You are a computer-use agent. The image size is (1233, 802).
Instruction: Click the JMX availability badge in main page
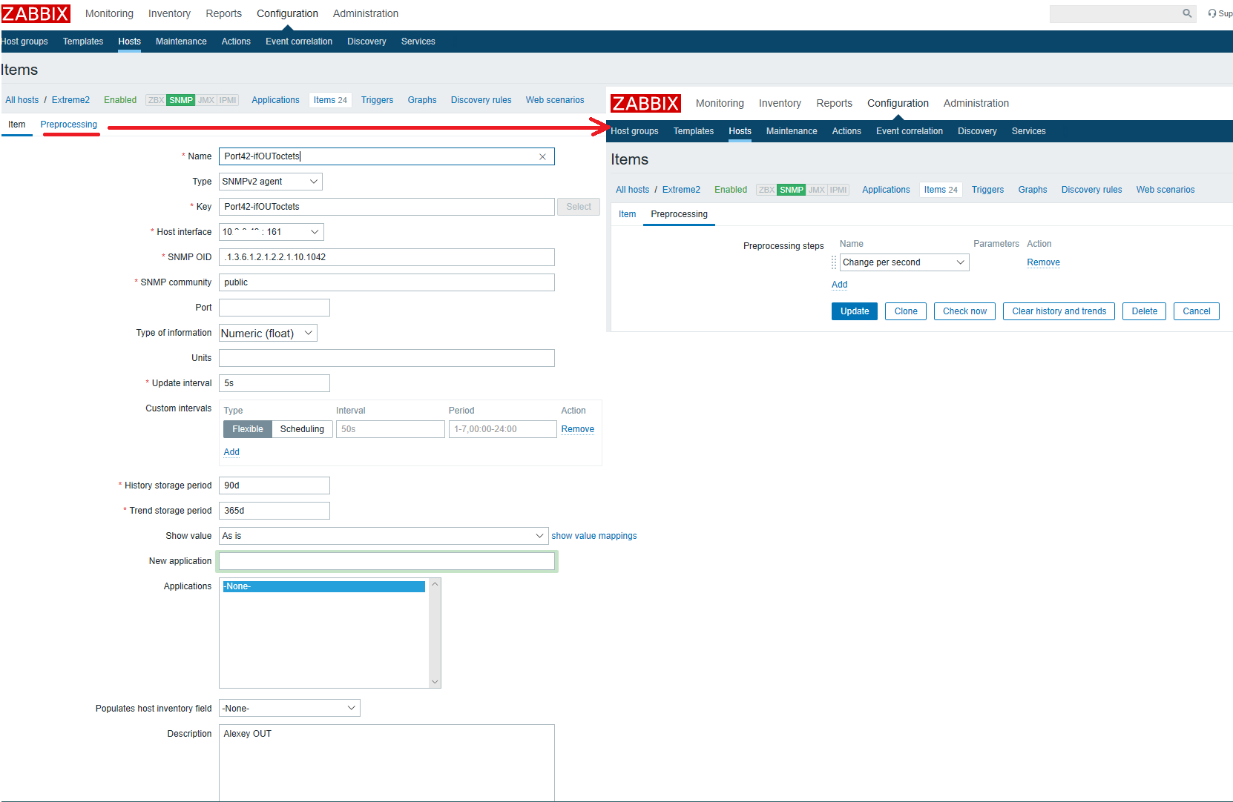pyautogui.click(x=206, y=100)
